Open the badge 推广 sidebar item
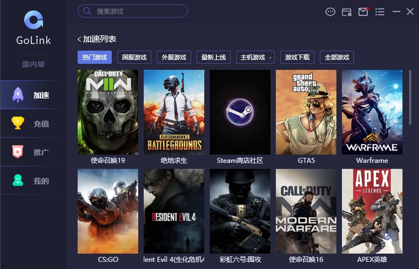The height and width of the screenshot is (269, 419). click(32, 152)
